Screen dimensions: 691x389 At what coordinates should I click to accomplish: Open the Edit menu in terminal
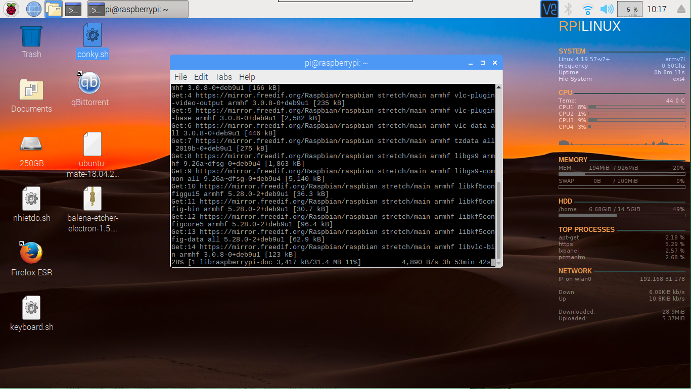201,77
